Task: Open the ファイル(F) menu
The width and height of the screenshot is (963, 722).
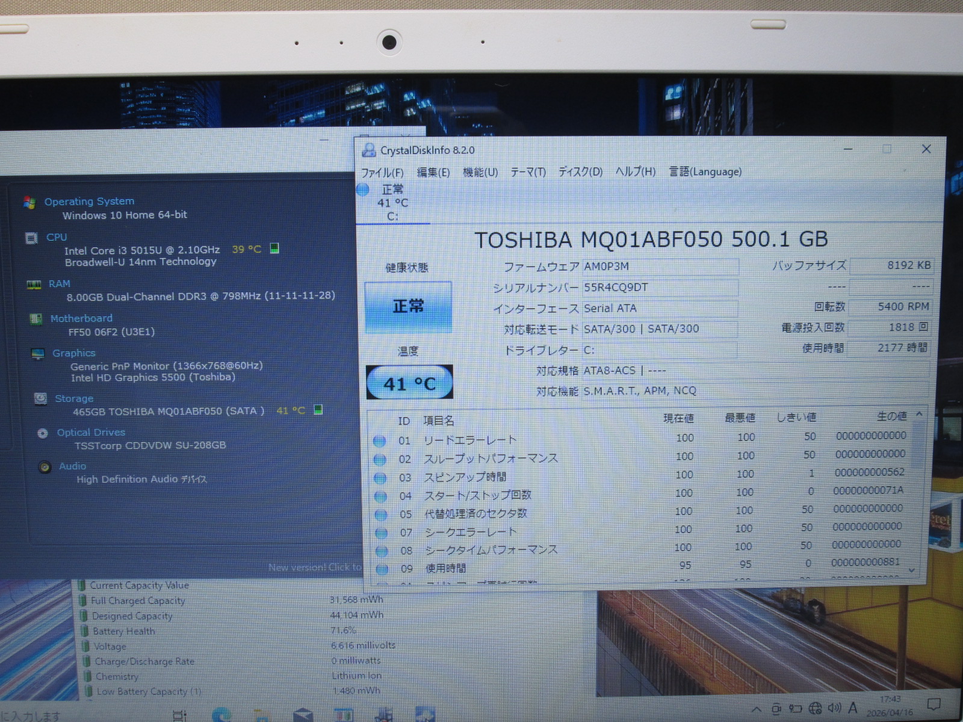Action: pos(382,173)
